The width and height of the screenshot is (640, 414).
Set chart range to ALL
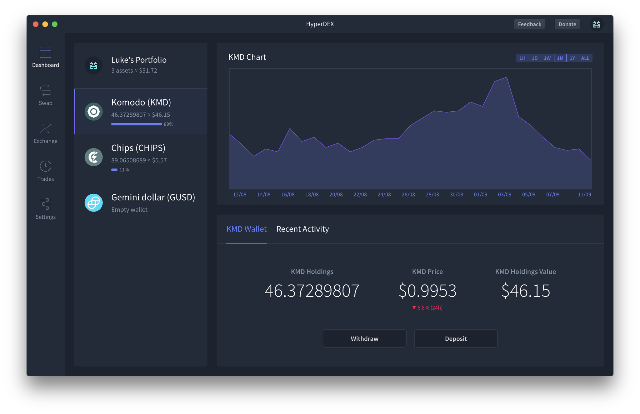tap(585, 58)
